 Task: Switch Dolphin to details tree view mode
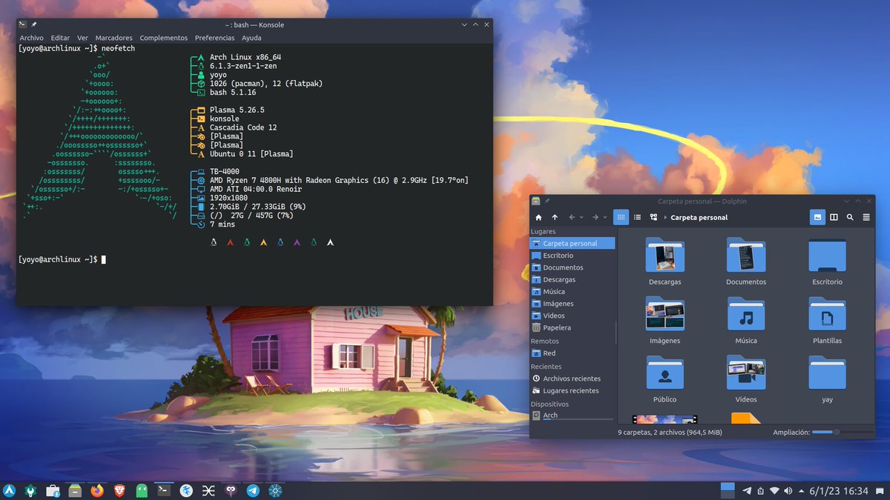[653, 217]
